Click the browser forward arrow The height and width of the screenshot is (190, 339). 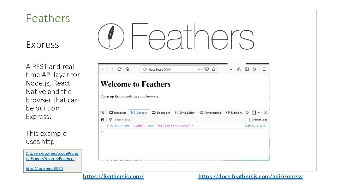(x=111, y=69)
